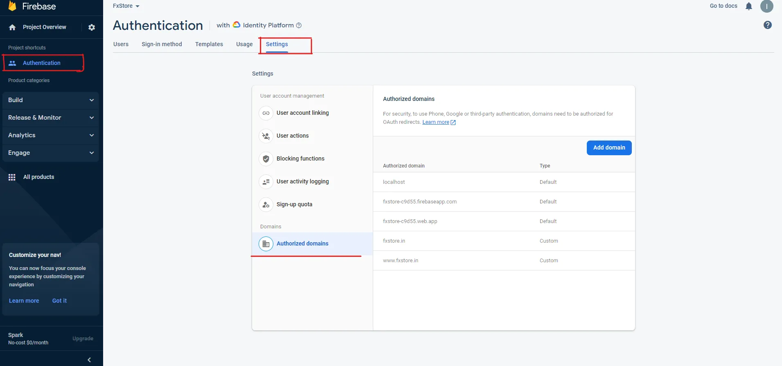Click the User activity logging icon

[266, 182]
